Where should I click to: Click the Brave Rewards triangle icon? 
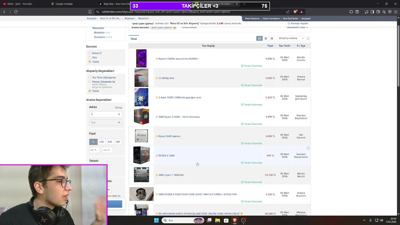(302, 12)
